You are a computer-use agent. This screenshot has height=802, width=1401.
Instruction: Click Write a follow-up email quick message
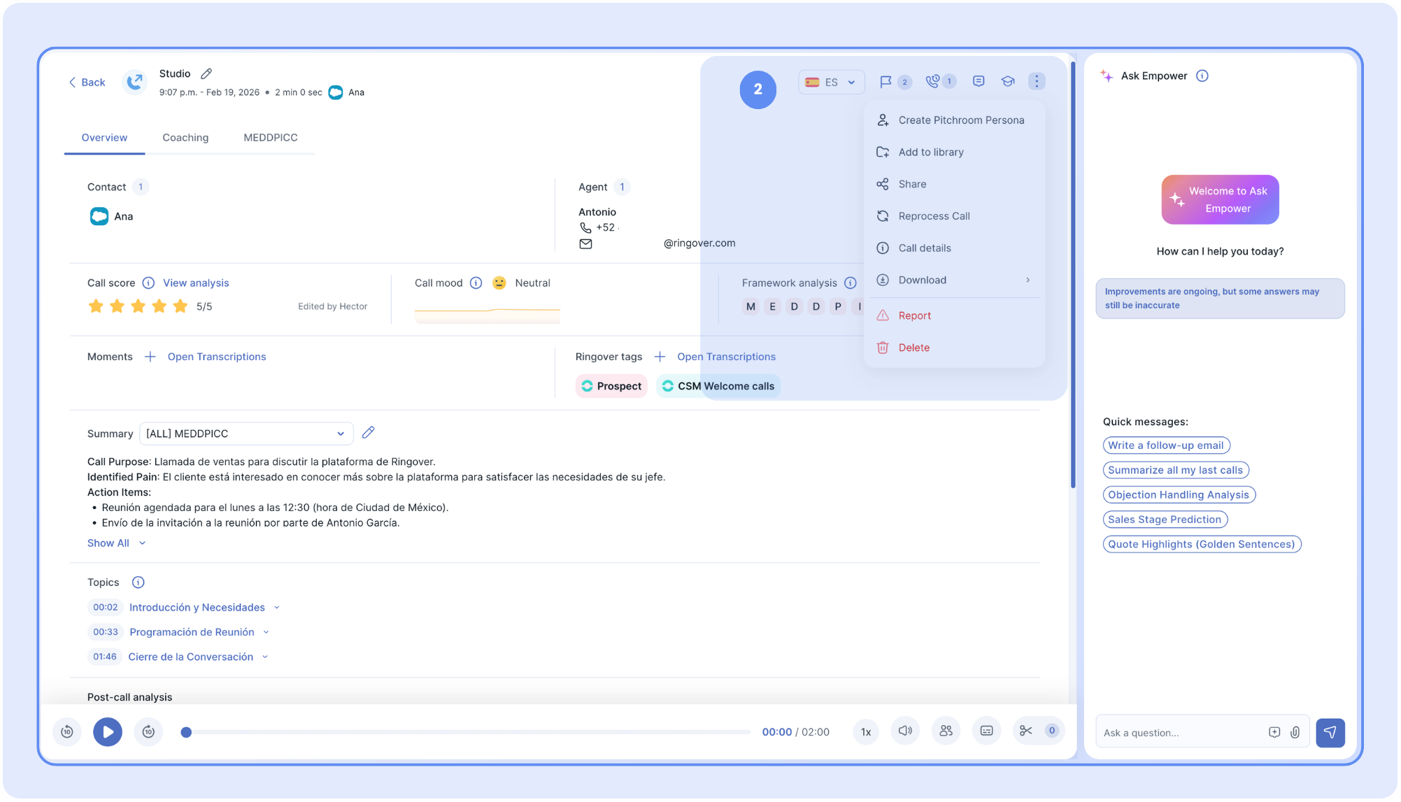pos(1165,445)
